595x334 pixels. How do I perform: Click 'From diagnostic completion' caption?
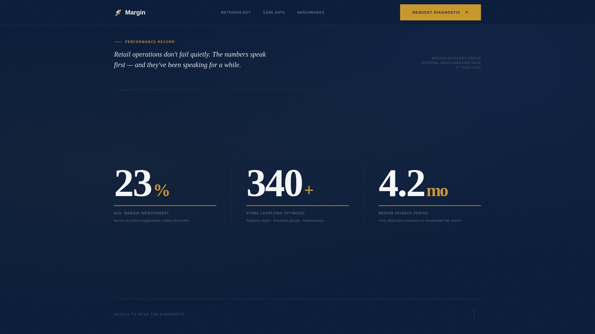tap(420, 221)
